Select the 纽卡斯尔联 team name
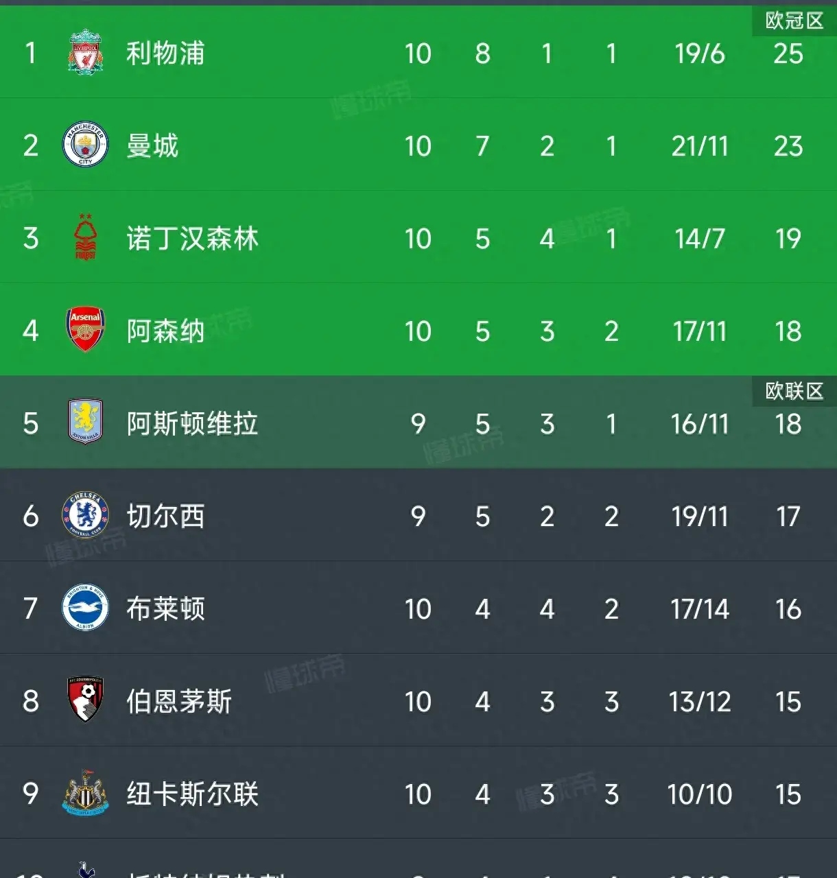Viewport: 837px width, 878px height. [x=192, y=794]
